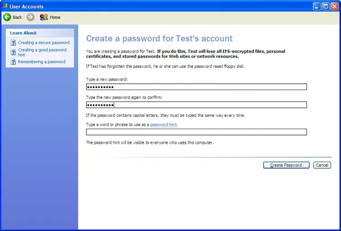Minimize the User Accounts window
The image size is (341, 231).
pos(317,6)
